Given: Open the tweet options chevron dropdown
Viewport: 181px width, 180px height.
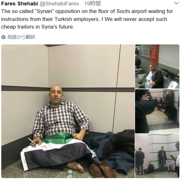Looking at the screenshot, I should (x=176, y=3).
